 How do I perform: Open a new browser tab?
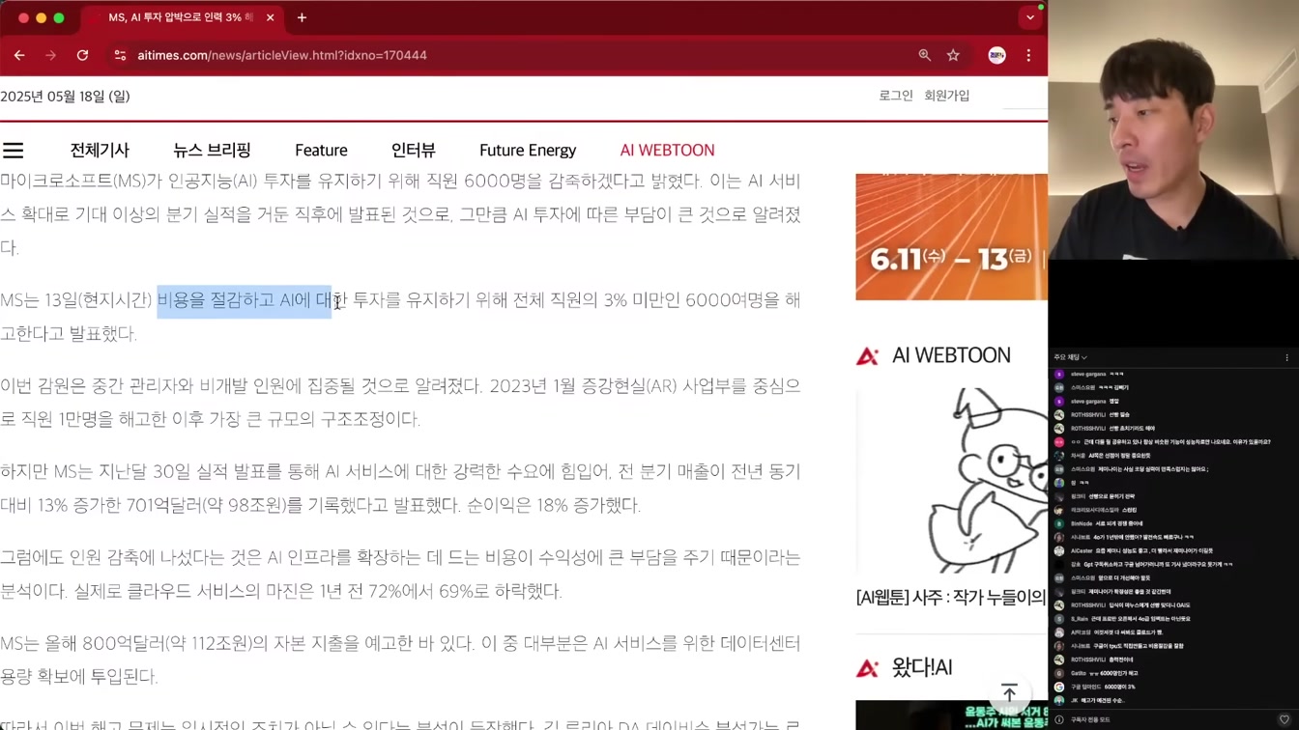coord(302,17)
